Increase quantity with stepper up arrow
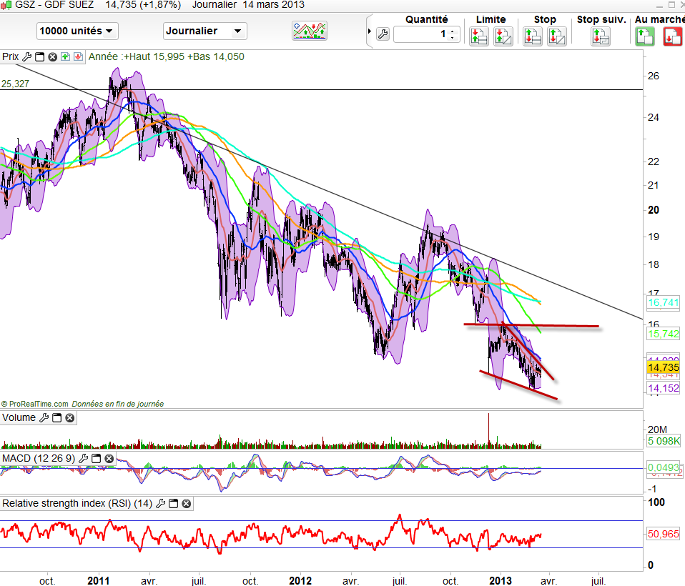Screen dimensions: 685x586 pyautogui.click(x=453, y=31)
